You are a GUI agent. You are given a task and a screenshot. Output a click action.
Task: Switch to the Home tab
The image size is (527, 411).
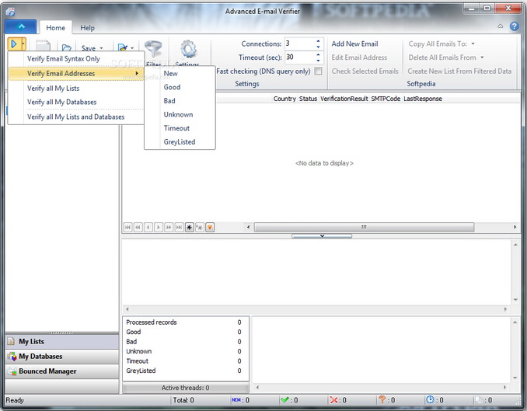click(x=55, y=28)
